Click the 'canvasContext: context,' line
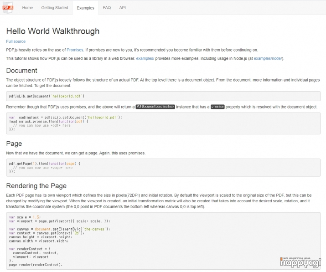Screen dimensions: 326x272 36,253
